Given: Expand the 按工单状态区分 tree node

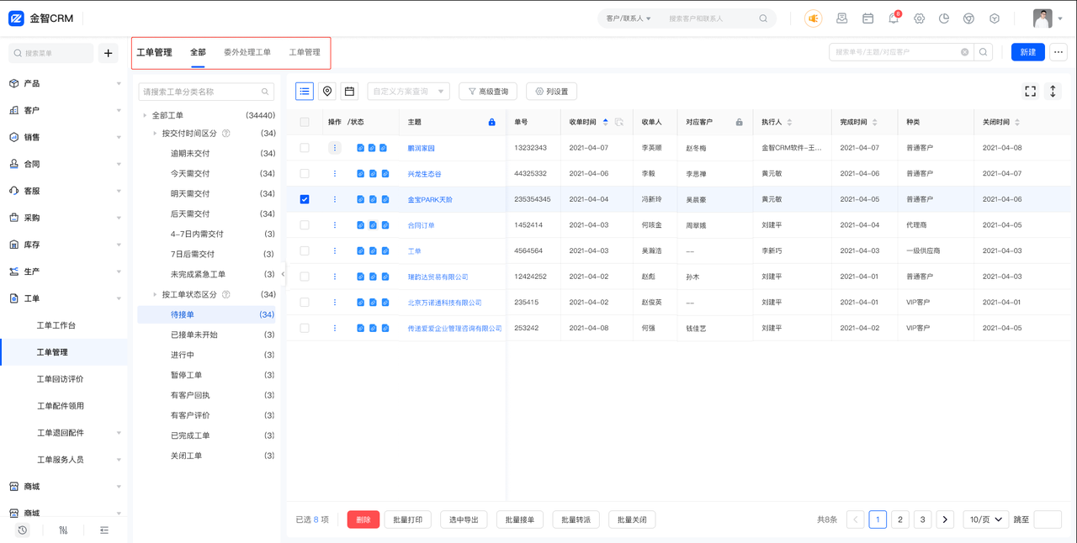Looking at the screenshot, I should click(155, 294).
